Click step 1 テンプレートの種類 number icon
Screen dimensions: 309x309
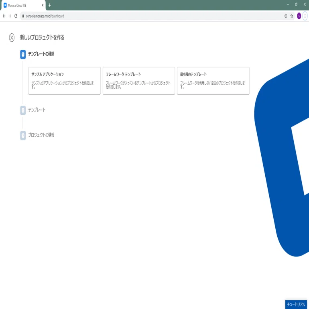tap(23, 55)
